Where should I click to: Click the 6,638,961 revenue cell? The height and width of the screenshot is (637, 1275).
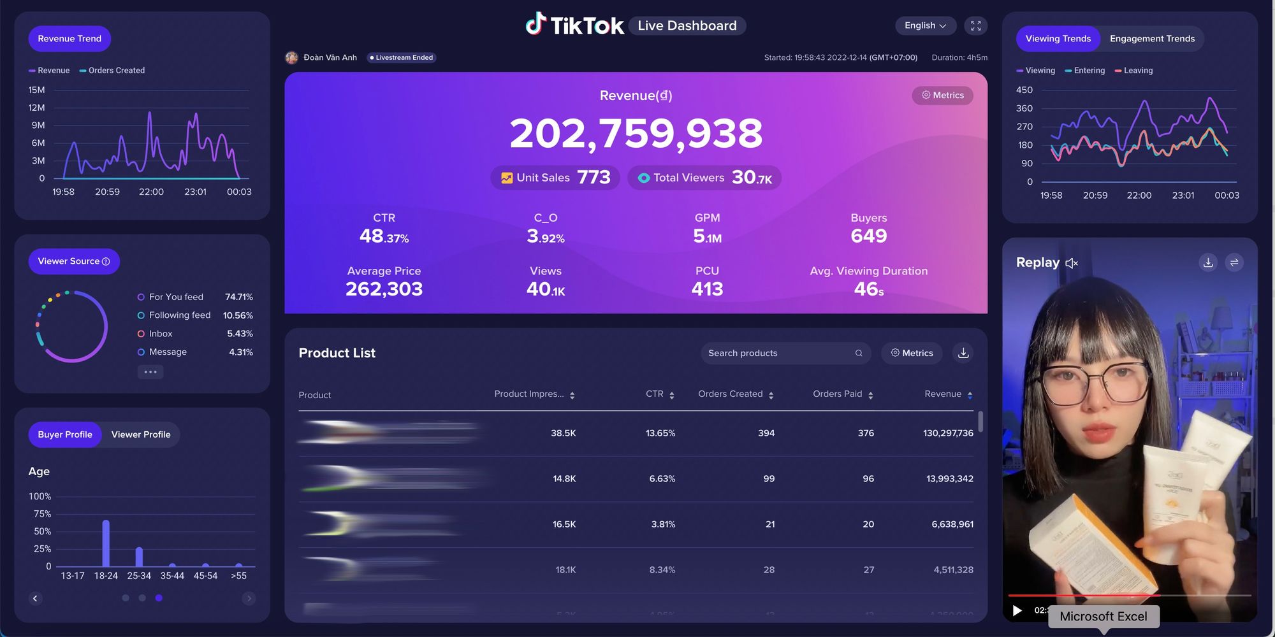(952, 524)
